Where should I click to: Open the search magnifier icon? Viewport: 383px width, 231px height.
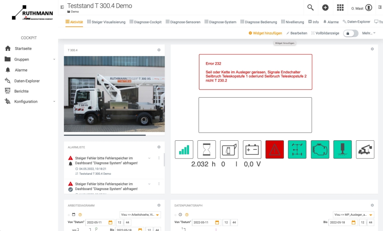click(x=310, y=7)
